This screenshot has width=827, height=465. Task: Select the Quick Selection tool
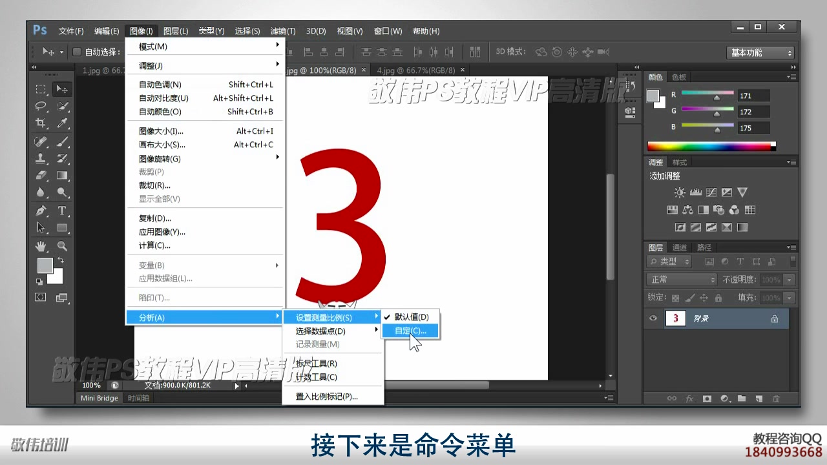coord(62,105)
